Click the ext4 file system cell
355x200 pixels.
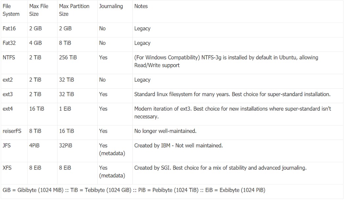[8, 109]
